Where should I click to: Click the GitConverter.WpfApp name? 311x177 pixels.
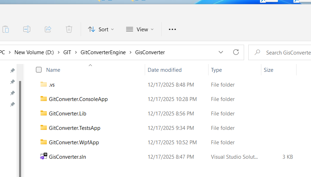(74, 143)
